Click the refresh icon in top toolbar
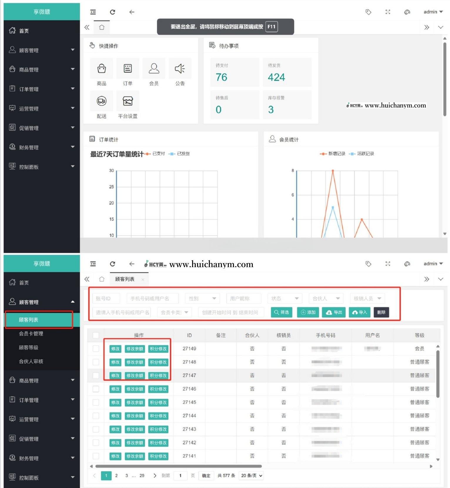Viewport: 450px width, 488px height. 112,12
